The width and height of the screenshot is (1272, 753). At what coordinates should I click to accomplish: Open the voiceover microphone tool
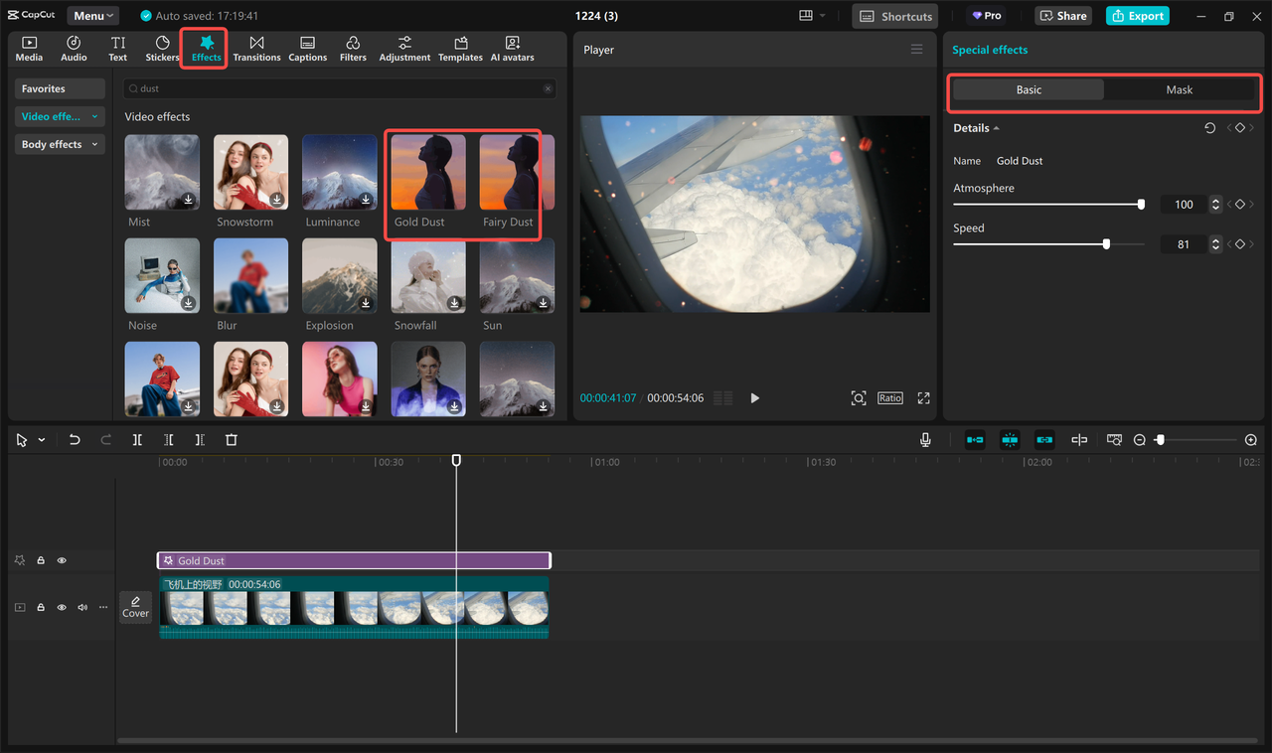point(924,439)
